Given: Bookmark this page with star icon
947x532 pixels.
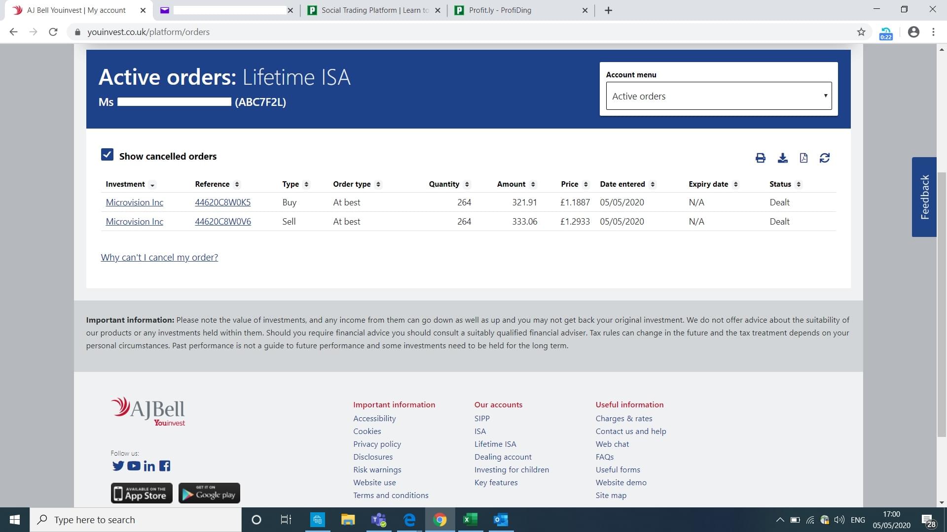Looking at the screenshot, I should click(x=861, y=32).
